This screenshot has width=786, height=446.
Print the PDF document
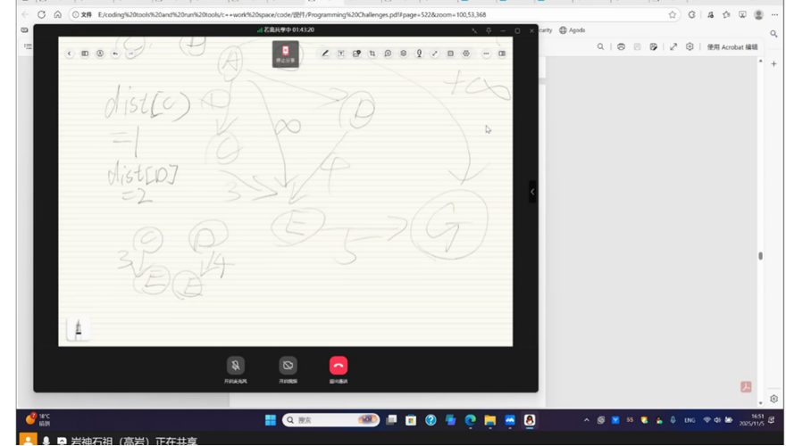click(x=621, y=46)
